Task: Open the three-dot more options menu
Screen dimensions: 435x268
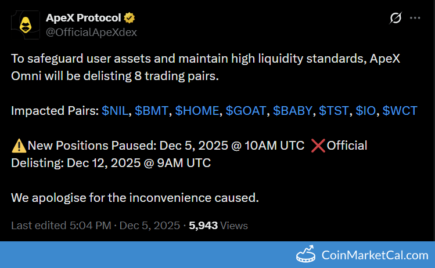Action: (x=415, y=18)
